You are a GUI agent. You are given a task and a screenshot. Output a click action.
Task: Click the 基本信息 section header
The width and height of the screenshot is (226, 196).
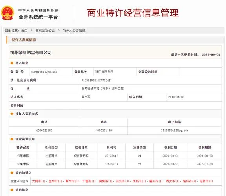coord(22,63)
